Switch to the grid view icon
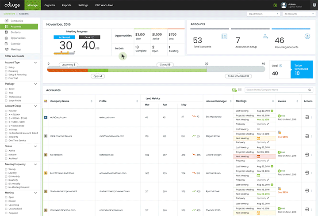The image size is (318, 216). (240, 90)
